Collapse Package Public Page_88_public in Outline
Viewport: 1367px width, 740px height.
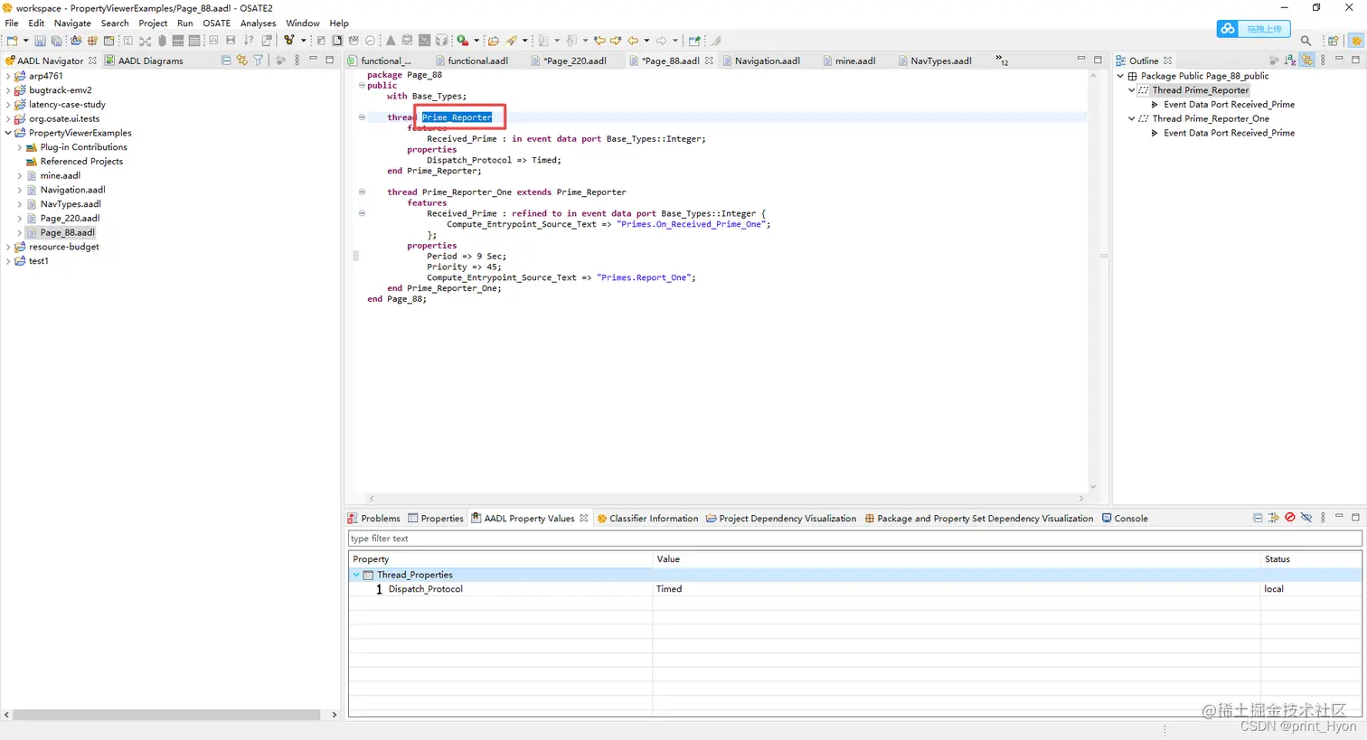click(x=1120, y=76)
